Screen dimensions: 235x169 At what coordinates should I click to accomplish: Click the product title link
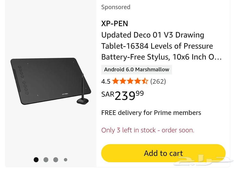coord(157,46)
